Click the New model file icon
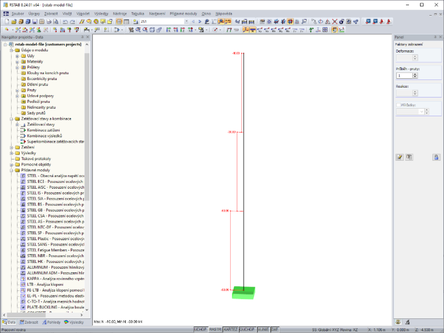The height and width of the screenshot is (333, 444). click(x=7, y=22)
